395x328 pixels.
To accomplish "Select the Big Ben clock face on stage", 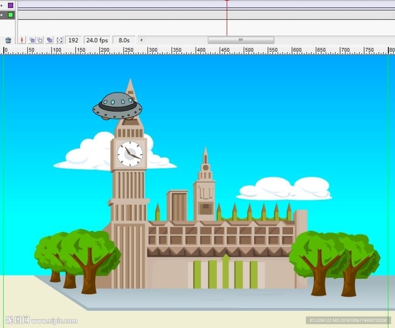I will point(130,154).
